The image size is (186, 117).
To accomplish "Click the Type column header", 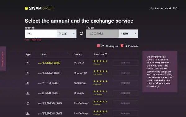I will pos(28,54).
